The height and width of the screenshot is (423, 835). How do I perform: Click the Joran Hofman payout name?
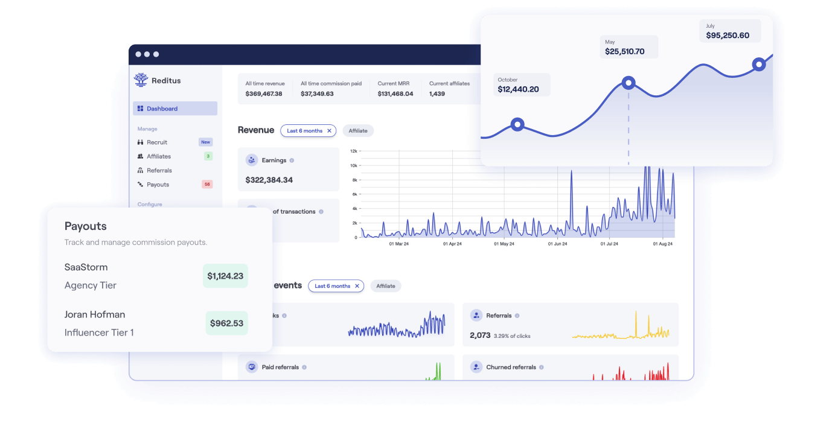[95, 314]
